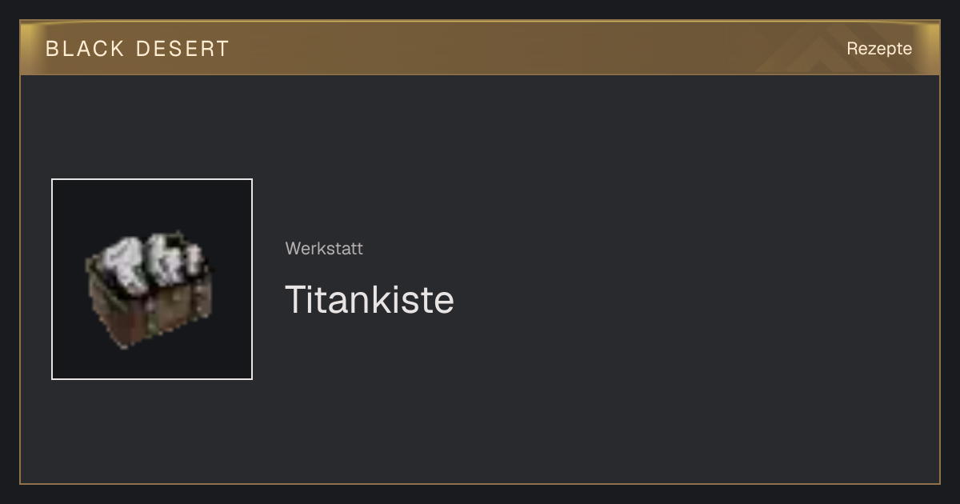Select the Titankiste crate item icon
960x504 pixels.
[151, 290]
